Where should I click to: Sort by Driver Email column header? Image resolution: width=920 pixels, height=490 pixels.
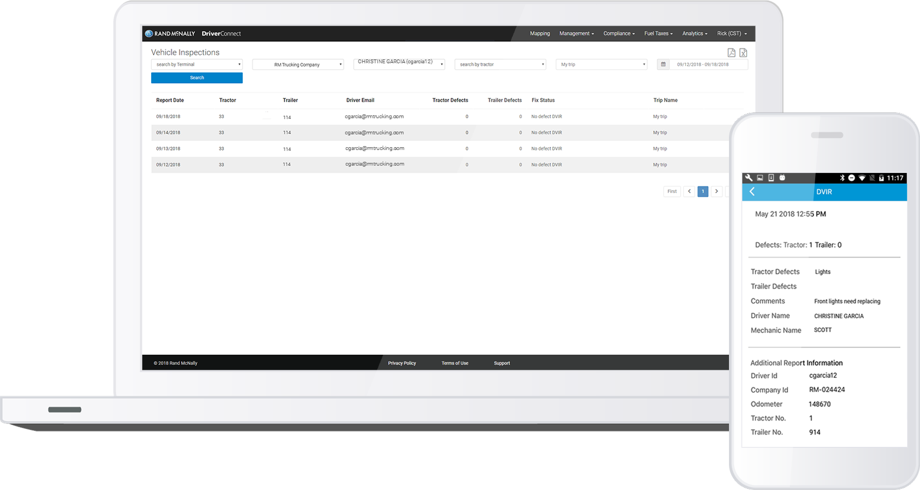tap(360, 100)
